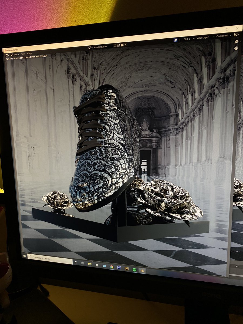This screenshot has height=324, width=243.
Task: Click the render stats text Frame:1
Action: [x=11, y=59]
